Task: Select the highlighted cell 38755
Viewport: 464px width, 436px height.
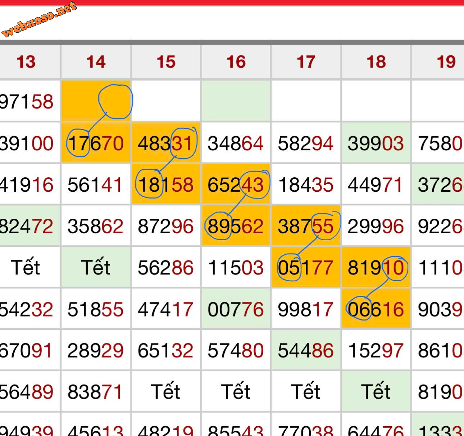Action: [x=306, y=226]
